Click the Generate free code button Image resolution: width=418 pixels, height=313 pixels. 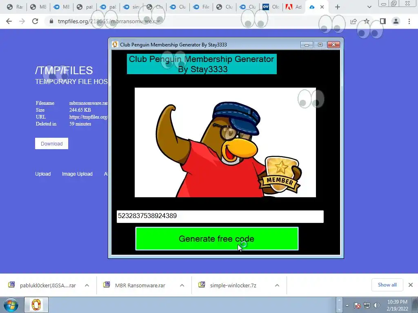[217, 239]
